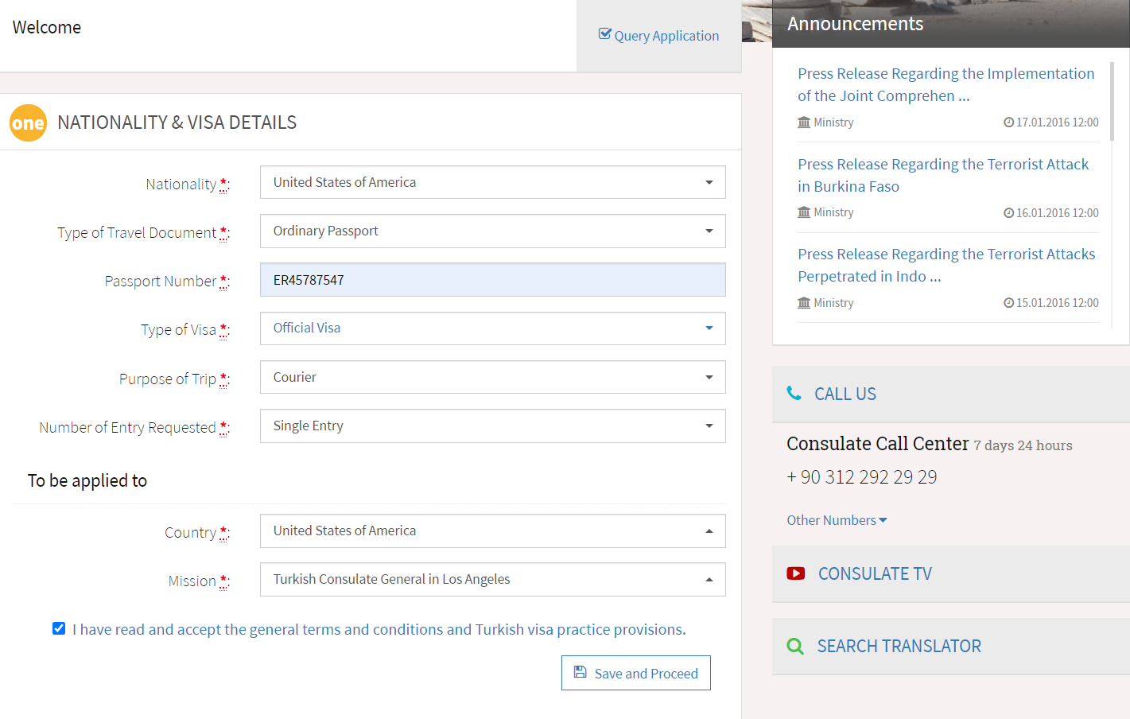Click Ministry icon under Joint Comprehensive press release
Screen dimensions: 1130x719
click(804, 122)
